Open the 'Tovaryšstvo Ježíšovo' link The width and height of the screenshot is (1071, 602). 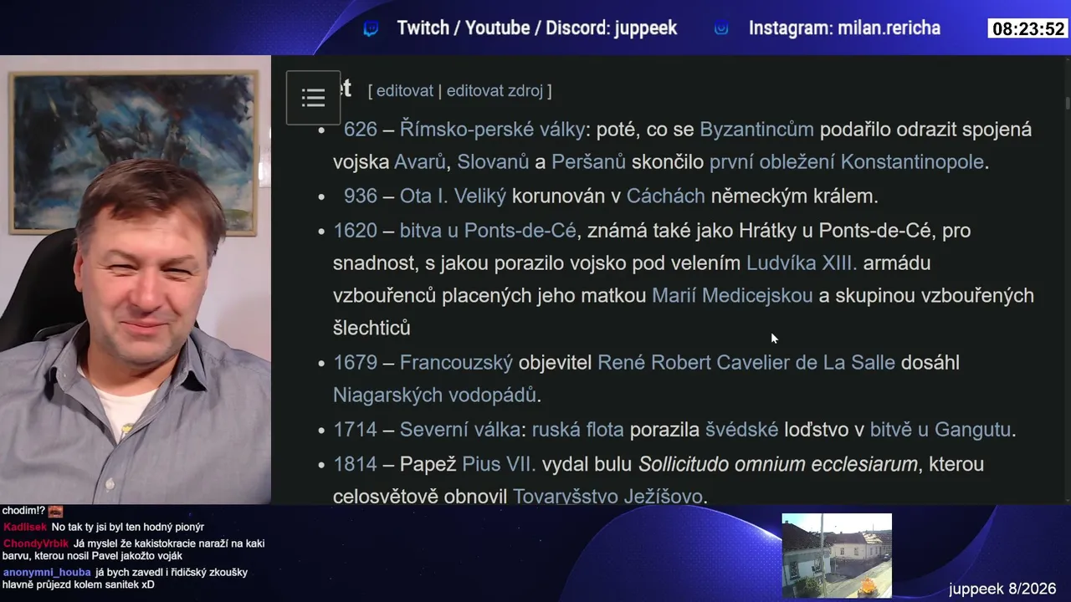[607, 497]
